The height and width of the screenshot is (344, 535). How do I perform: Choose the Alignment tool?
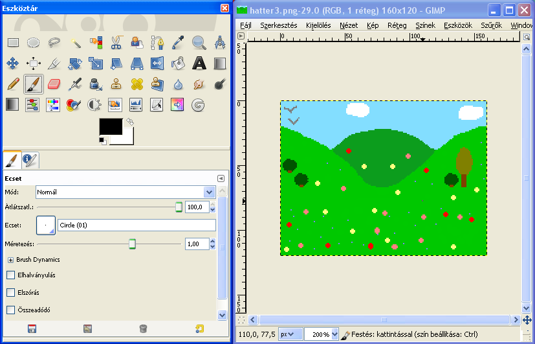click(x=34, y=63)
